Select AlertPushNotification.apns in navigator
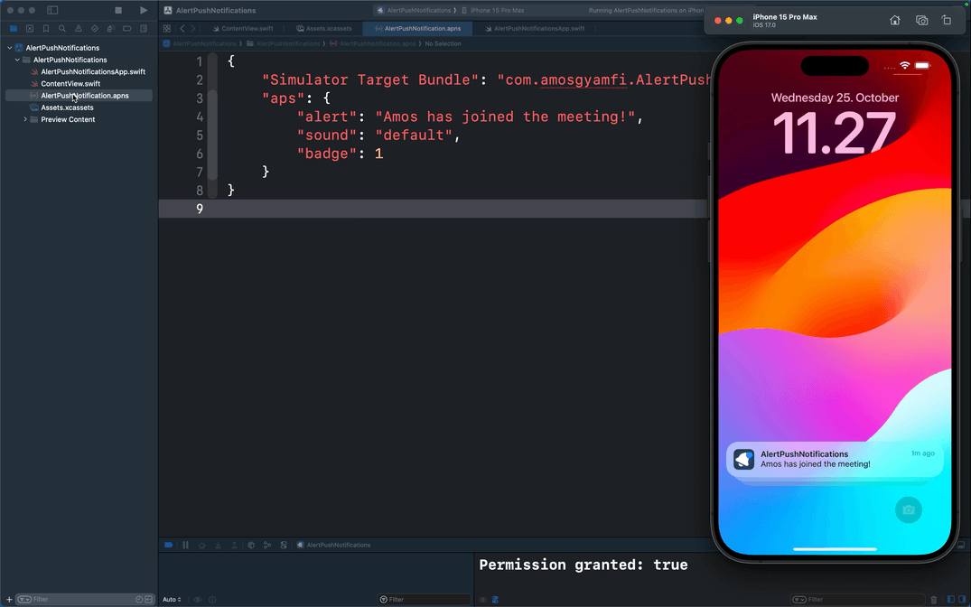Viewport: 971px width, 607px height. click(x=79, y=96)
